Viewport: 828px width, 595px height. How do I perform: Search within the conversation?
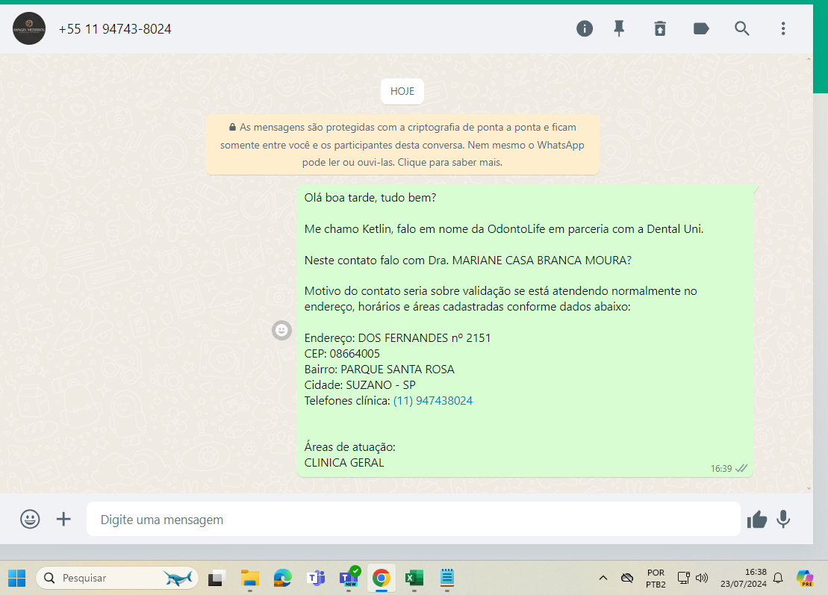pos(742,28)
